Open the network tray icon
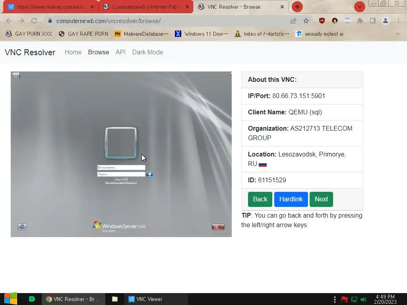This screenshot has height=305, width=407. [x=354, y=299]
